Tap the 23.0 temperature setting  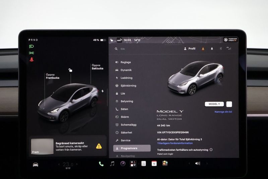point(68,165)
